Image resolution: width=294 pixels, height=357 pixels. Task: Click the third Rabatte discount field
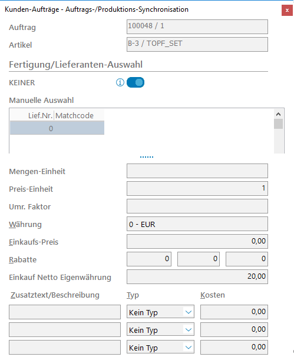247,259
